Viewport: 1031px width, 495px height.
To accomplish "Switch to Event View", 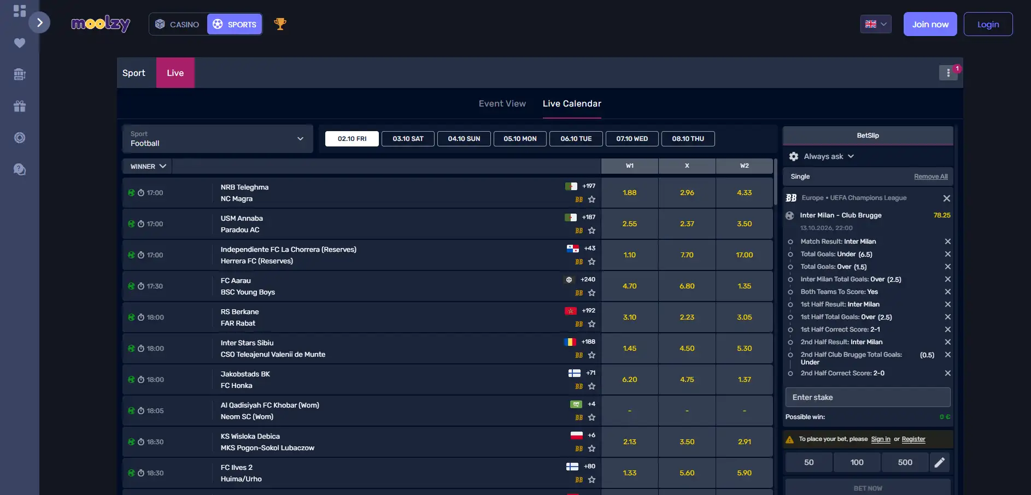I will tap(502, 104).
